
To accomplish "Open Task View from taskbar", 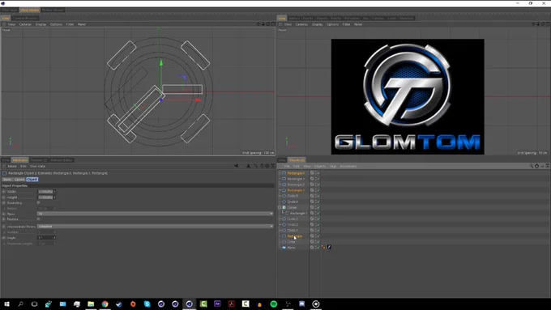I will click(34, 304).
